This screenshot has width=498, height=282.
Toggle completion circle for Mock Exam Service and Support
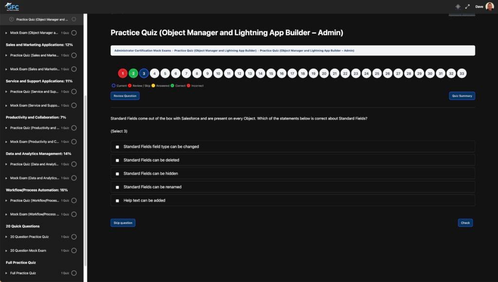tap(74, 105)
